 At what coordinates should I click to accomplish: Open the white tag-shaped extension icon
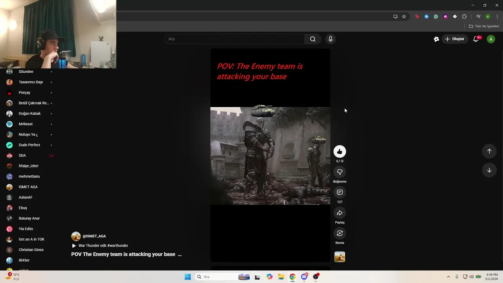[x=455, y=17]
